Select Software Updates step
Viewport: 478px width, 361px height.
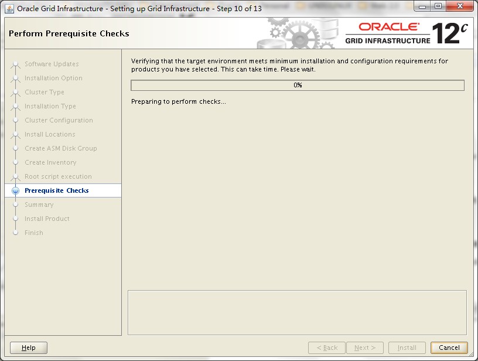point(52,64)
